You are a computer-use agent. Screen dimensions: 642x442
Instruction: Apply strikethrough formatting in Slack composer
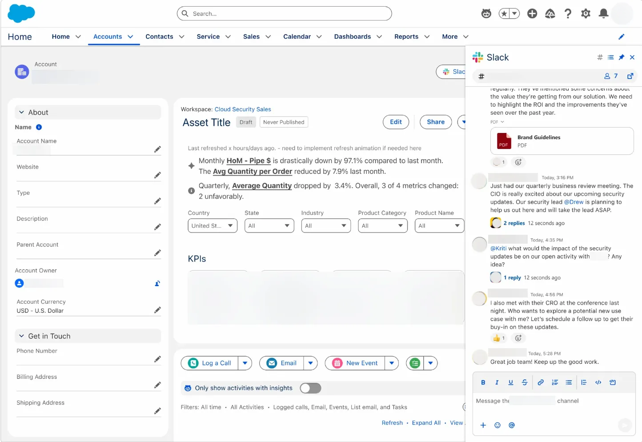(525, 382)
